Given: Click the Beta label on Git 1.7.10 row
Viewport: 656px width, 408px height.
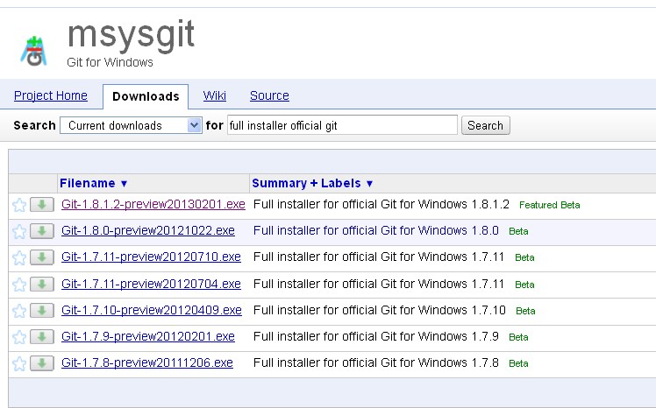Looking at the screenshot, I should pyautogui.click(x=525, y=311).
